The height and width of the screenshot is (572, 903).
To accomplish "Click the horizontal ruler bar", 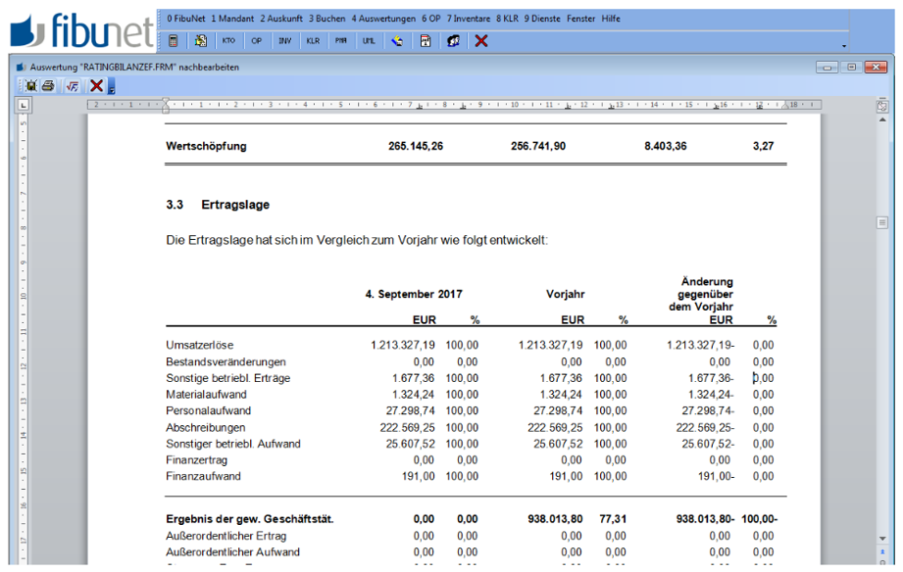I will coord(454,105).
